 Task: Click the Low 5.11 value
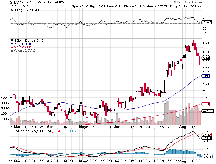point(114,6)
